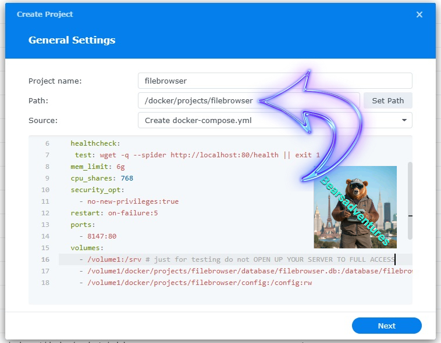The width and height of the screenshot is (441, 343).
Task: Click line number 16 in the gutter
Action: tap(45, 259)
